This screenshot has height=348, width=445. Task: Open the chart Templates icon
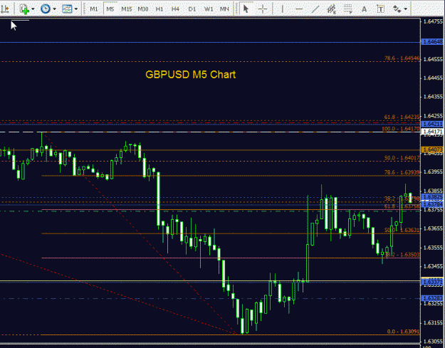click(67, 9)
